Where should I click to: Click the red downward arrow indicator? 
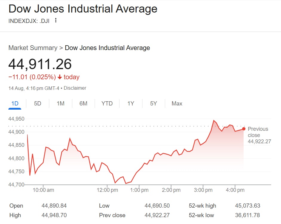pyautogui.click(x=59, y=77)
